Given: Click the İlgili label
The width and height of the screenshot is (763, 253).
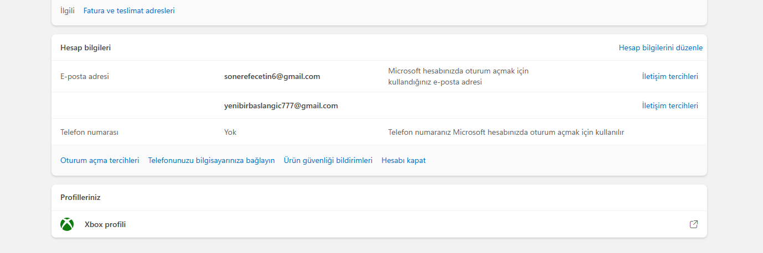Looking at the screenshot, I should [x=68, y=10].
